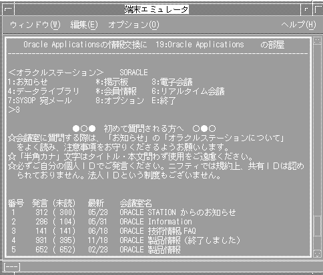Open the window menu button in title bar
The image size is (323, 275).
tap(9, 9)
